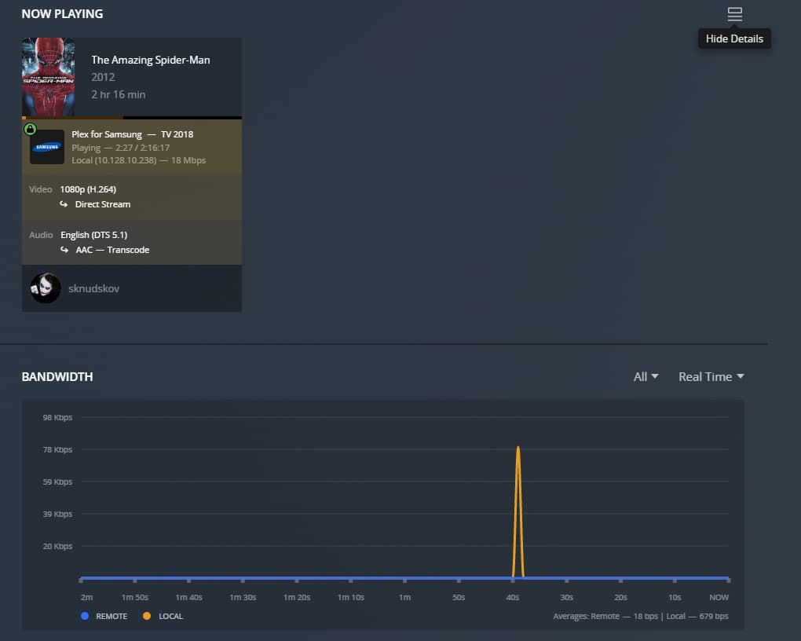
Task: Click the '2m' time axis label
Action: coord(87,597)
